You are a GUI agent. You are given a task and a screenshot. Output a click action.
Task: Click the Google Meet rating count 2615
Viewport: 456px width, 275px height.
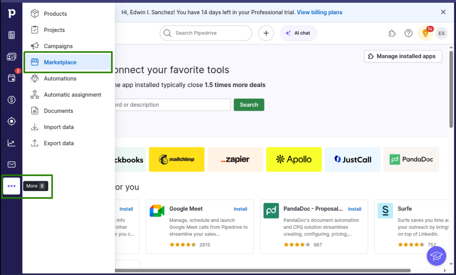tap(205, 245)
